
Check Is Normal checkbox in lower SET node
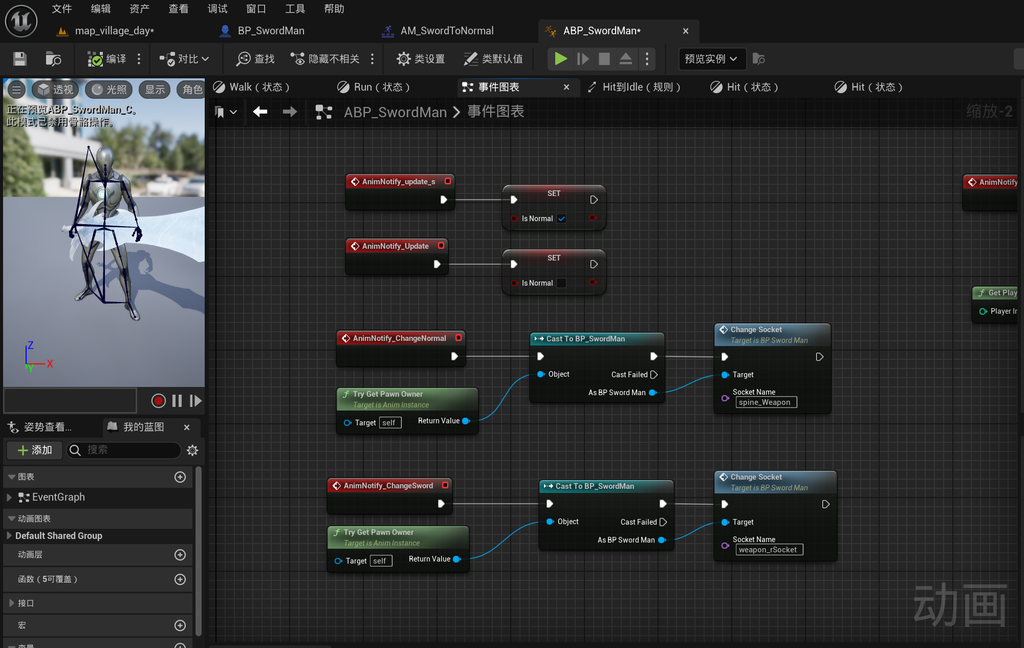click(x=561, y=283)
